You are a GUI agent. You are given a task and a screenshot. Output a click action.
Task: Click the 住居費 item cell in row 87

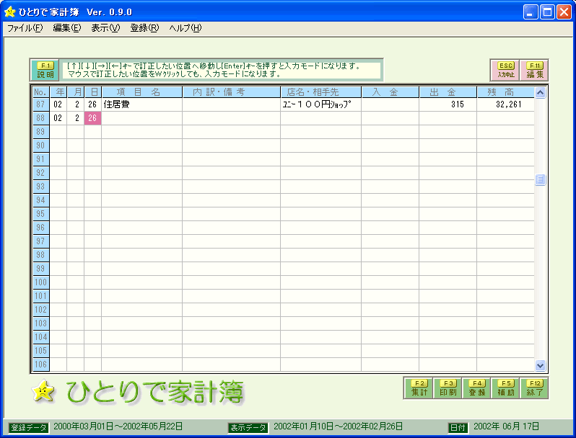tap(141, 104)
